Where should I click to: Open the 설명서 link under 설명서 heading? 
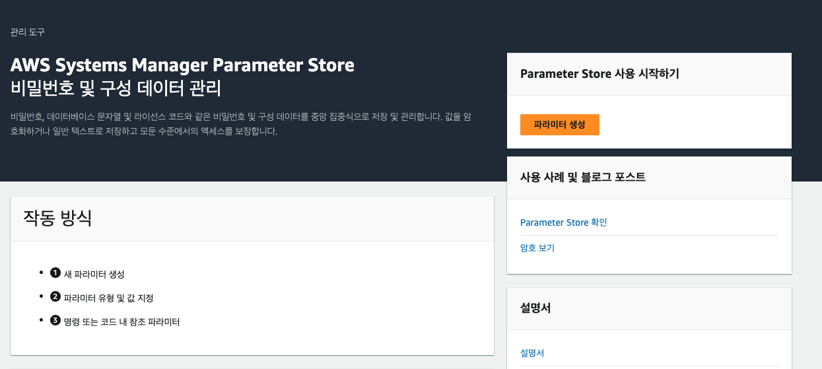[532, 353]
